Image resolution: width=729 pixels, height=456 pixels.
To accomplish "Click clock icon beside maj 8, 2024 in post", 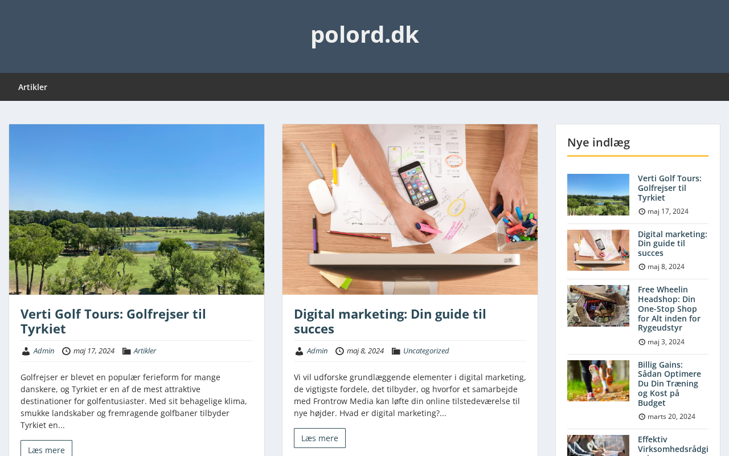I will 339,351.
